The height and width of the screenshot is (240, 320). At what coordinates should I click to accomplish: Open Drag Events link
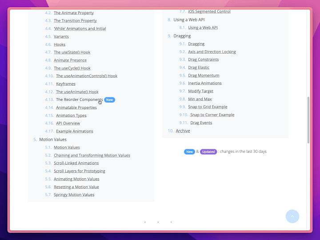pos(201,123)
